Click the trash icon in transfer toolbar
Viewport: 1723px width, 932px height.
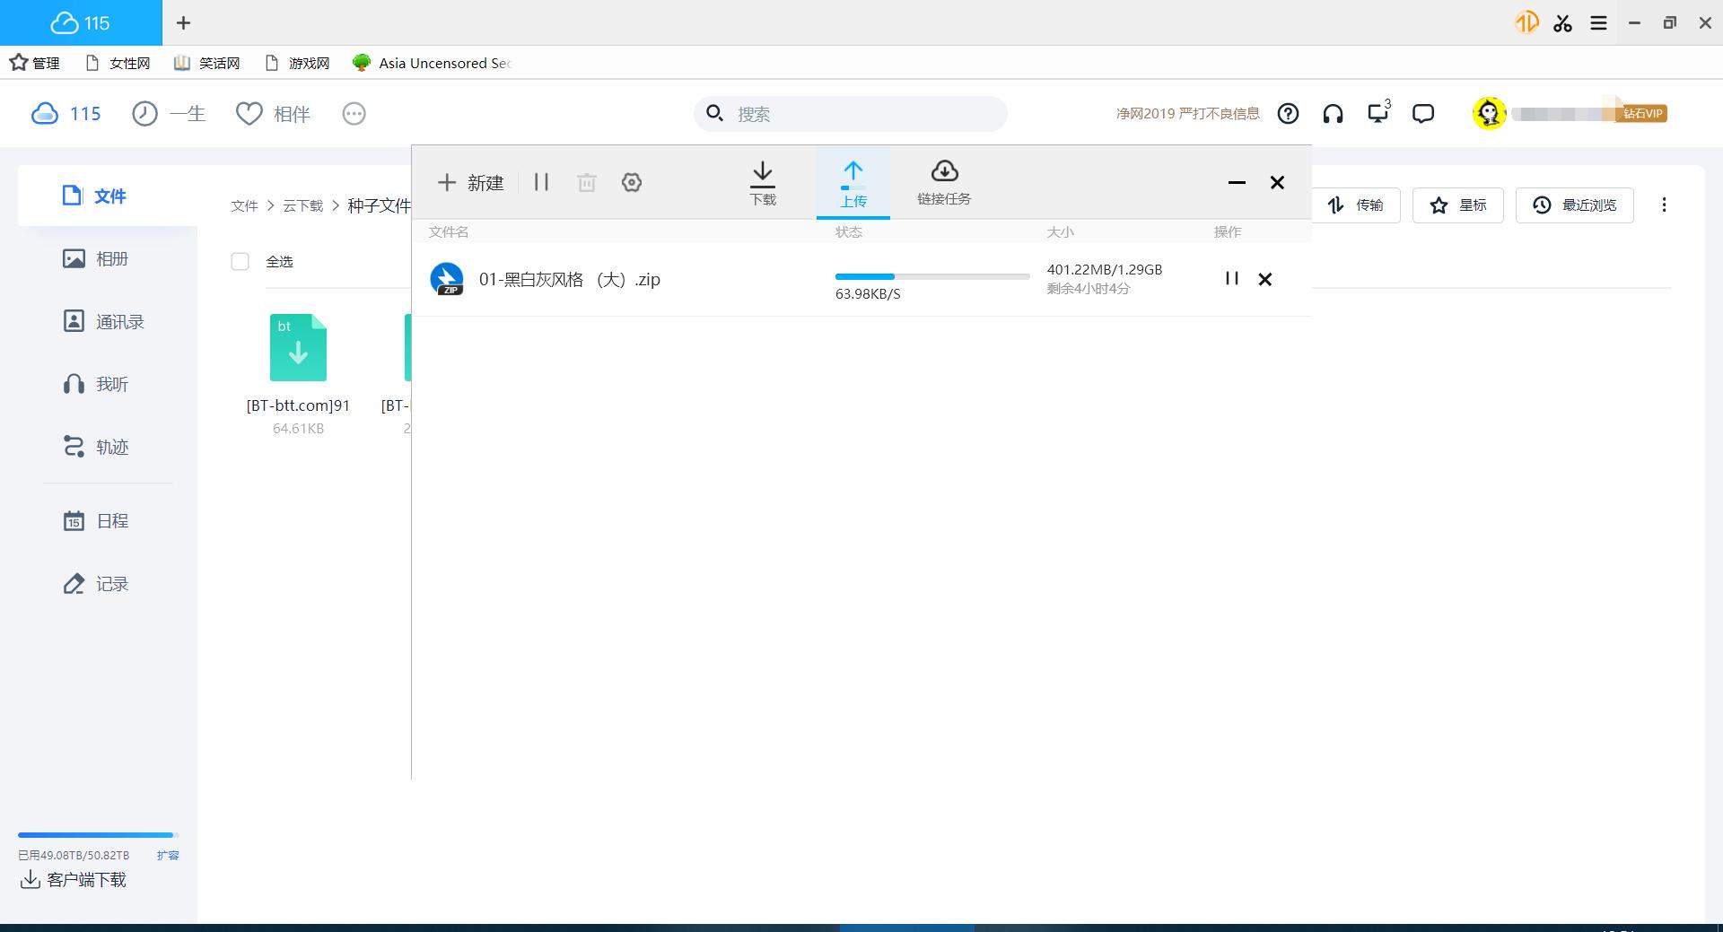click(587, 183)
